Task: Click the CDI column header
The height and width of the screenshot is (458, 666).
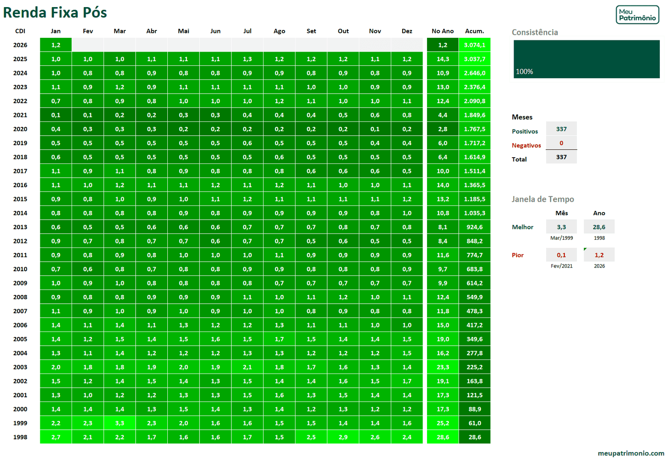Action: (20, 31)
